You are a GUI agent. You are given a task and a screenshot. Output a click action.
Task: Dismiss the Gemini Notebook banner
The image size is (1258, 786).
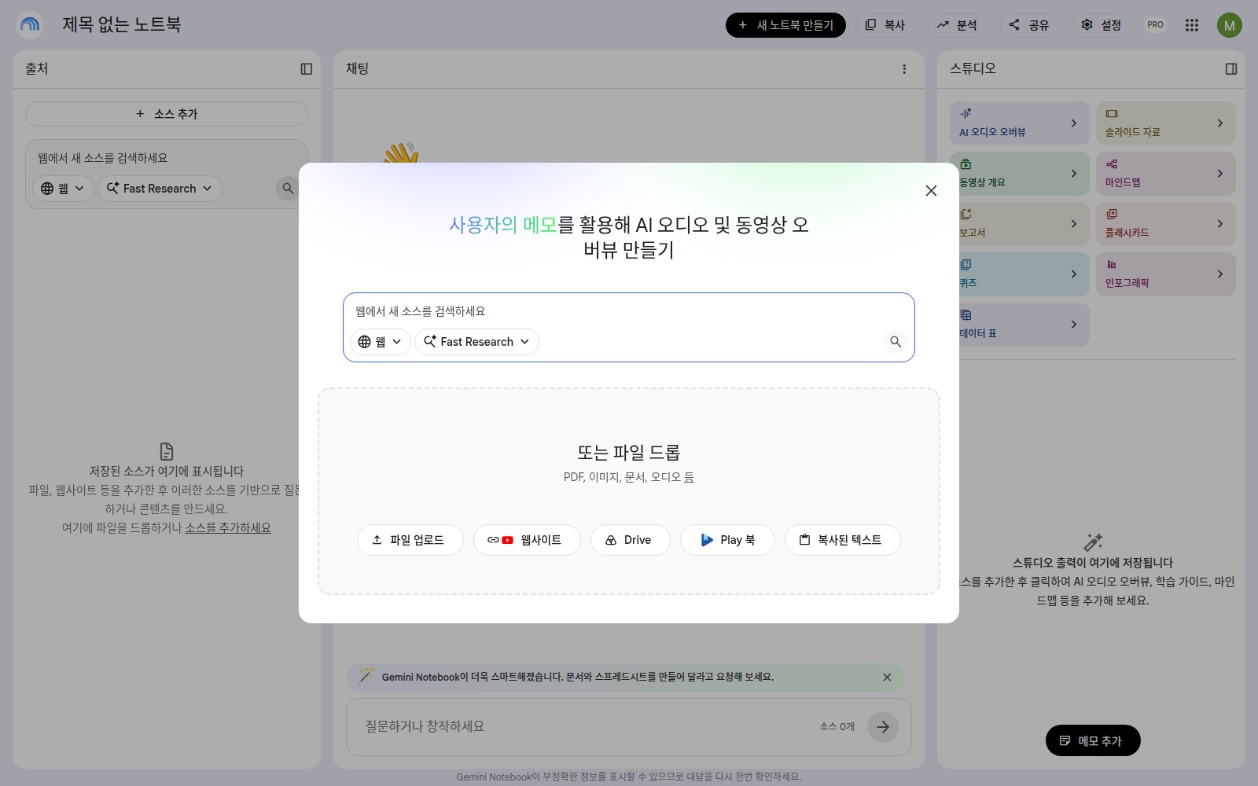[x=887, y=678]
